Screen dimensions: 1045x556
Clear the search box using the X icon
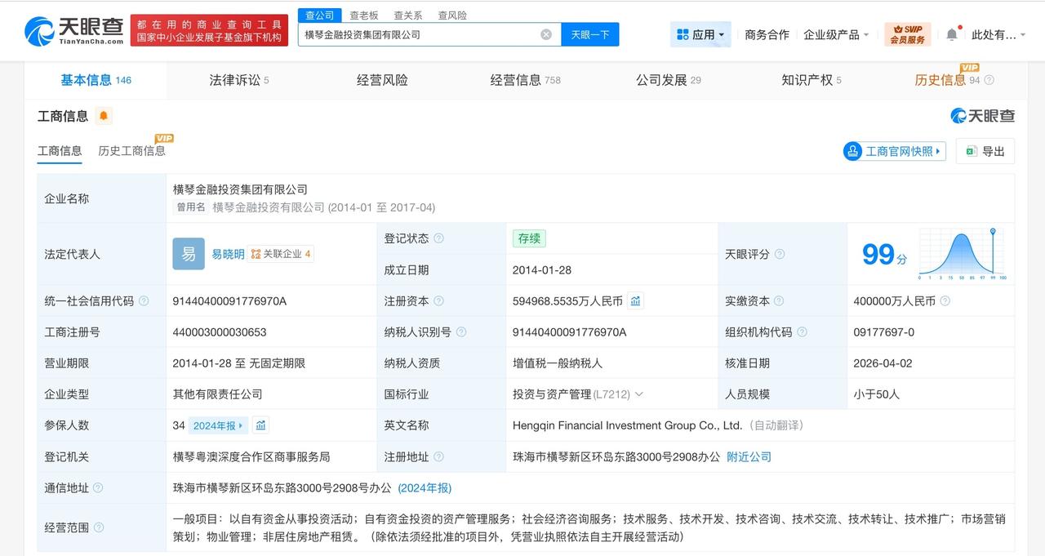[545, 33]
